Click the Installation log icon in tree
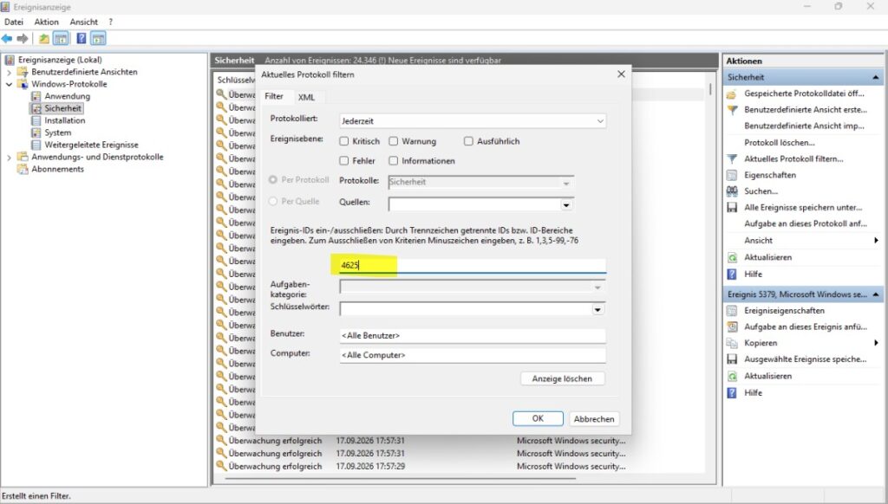888x504 pixels. click(36, 120)
